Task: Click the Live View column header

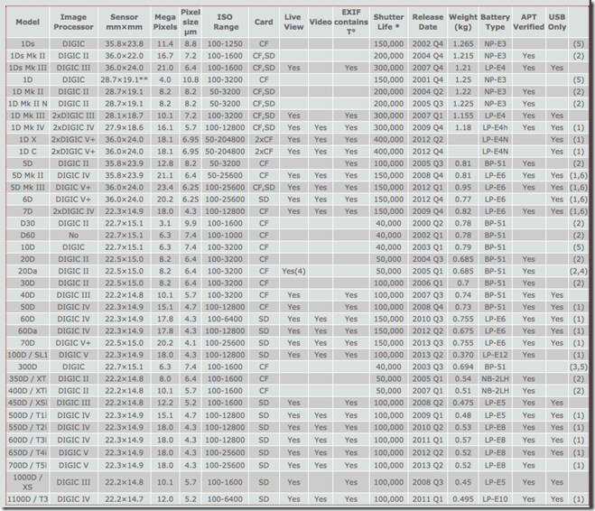Action: point(293,22)
